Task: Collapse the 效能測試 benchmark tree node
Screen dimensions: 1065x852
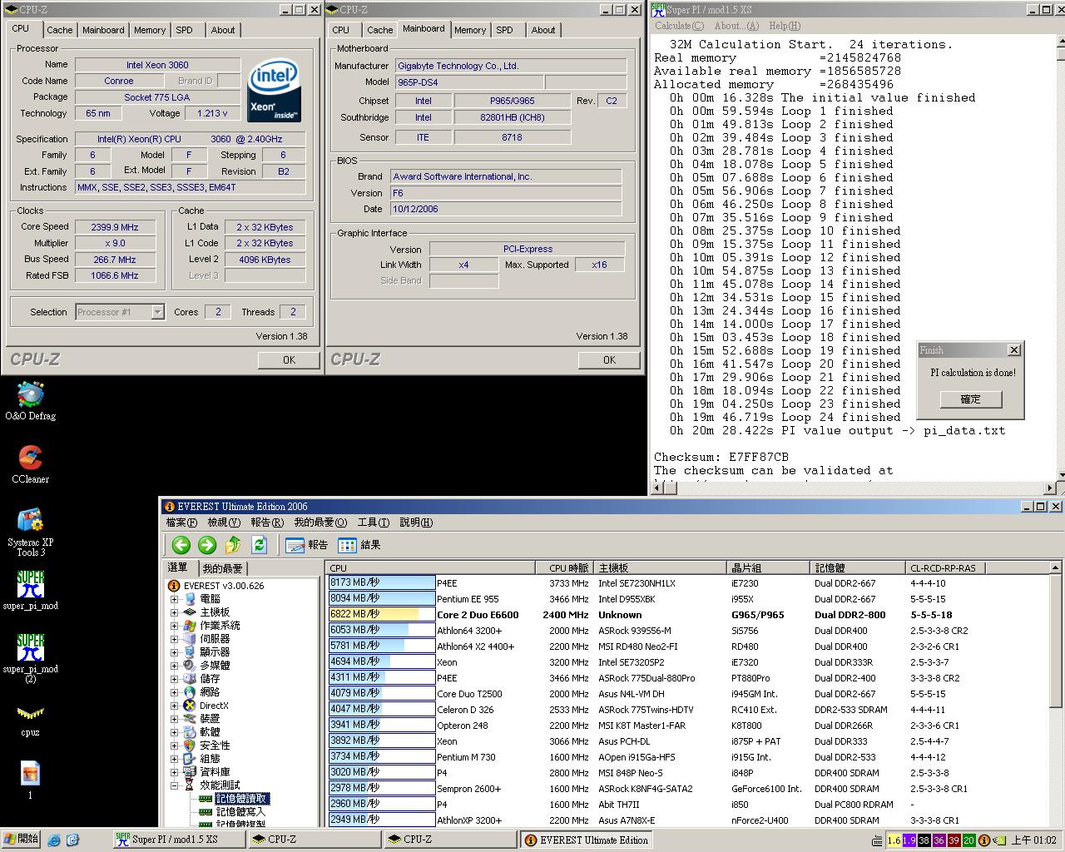Action: point(175,785)
